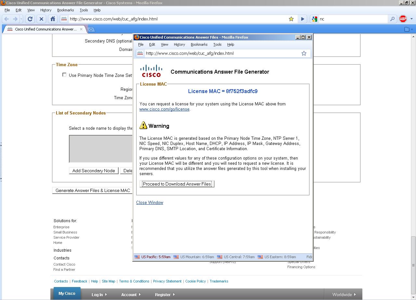Bookmark popup page with star icon

[x=304, y=53]
